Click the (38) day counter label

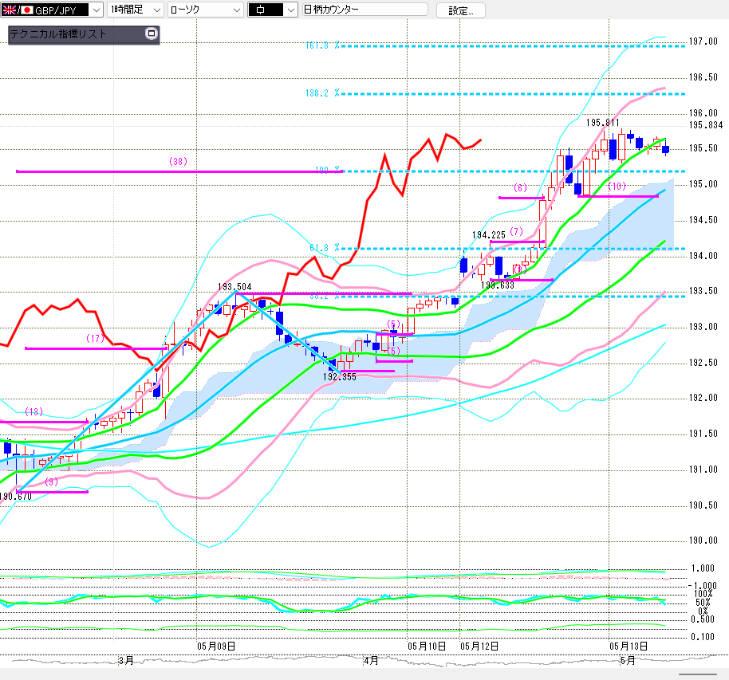pyautogui.click(x=178, y=161)
